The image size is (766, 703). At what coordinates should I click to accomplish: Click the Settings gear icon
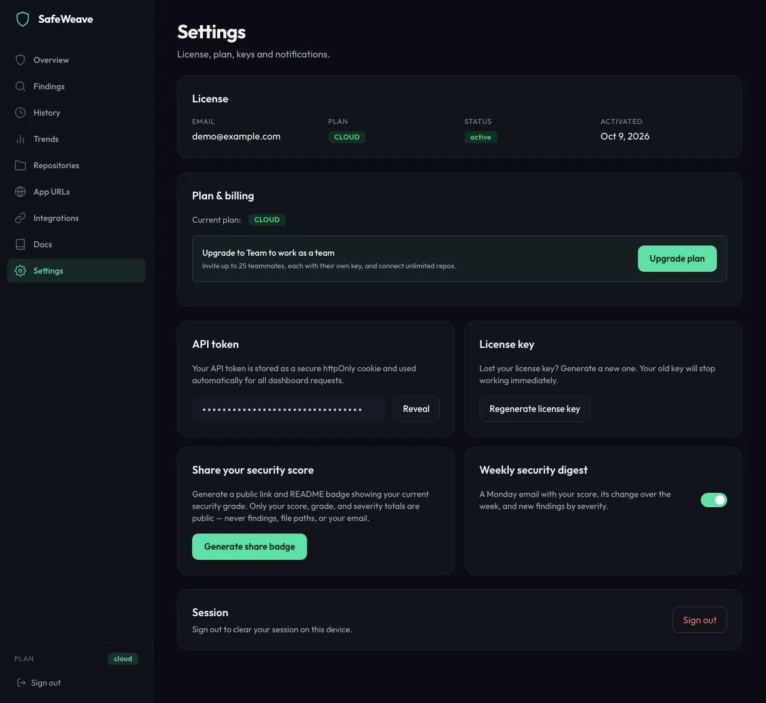pyautogui.click(x=20, y=271)
